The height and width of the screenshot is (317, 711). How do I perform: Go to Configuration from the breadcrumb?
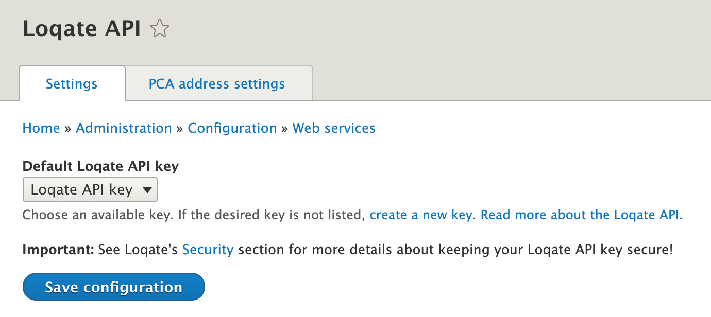coord(232,128)
